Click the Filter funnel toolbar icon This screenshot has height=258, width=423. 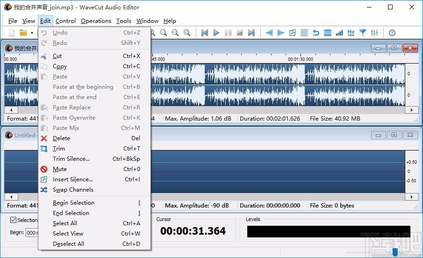(363, 33)
